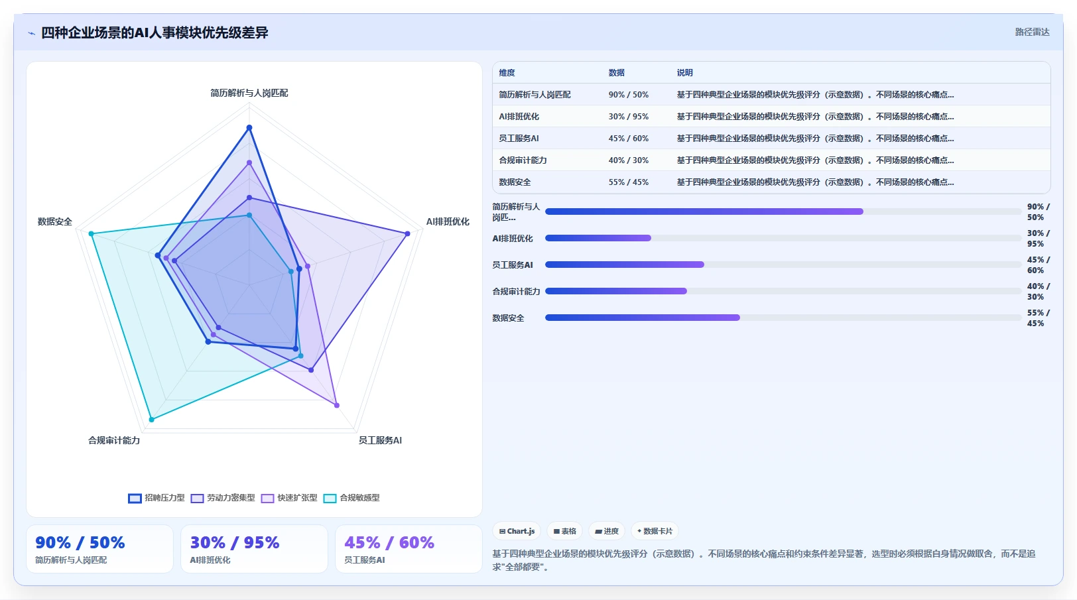Click the 维度 column header

coord(507,73)
